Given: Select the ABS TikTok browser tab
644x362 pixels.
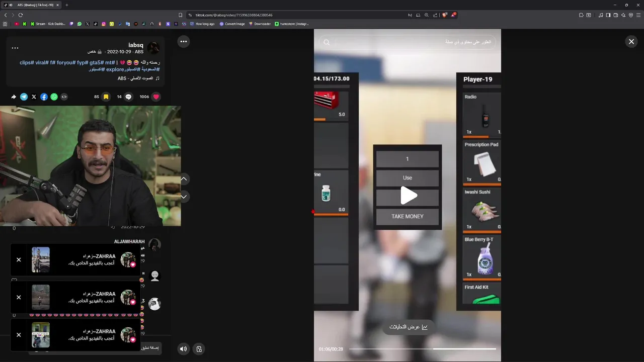Looking at the screenshot, I should pos(32,5).
